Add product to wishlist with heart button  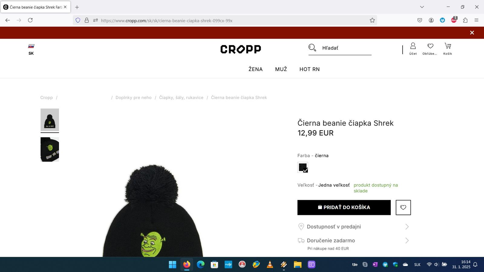403,207
